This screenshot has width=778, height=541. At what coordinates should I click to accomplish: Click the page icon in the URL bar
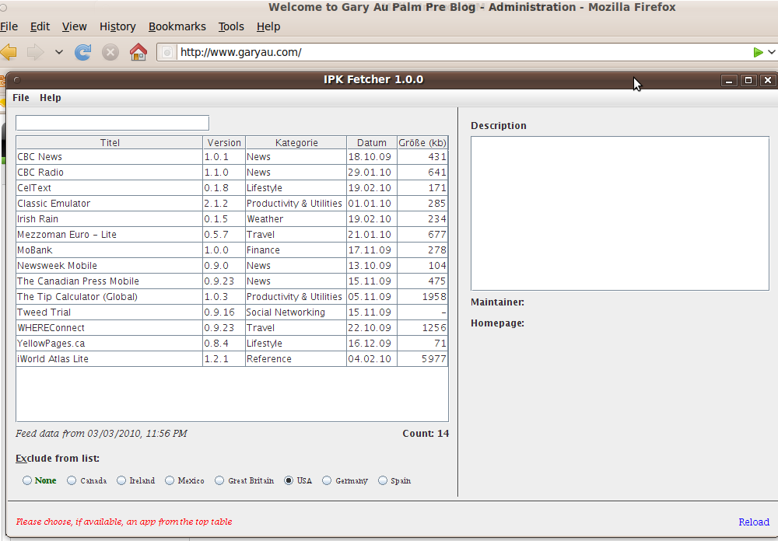(168, 52)
